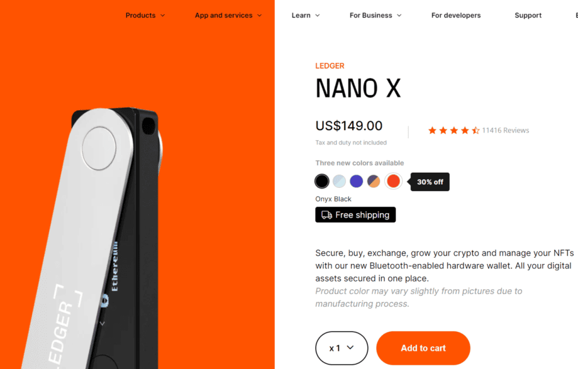Go to the Support page
The width and height of the screenshot is (578, 369).
528,15
